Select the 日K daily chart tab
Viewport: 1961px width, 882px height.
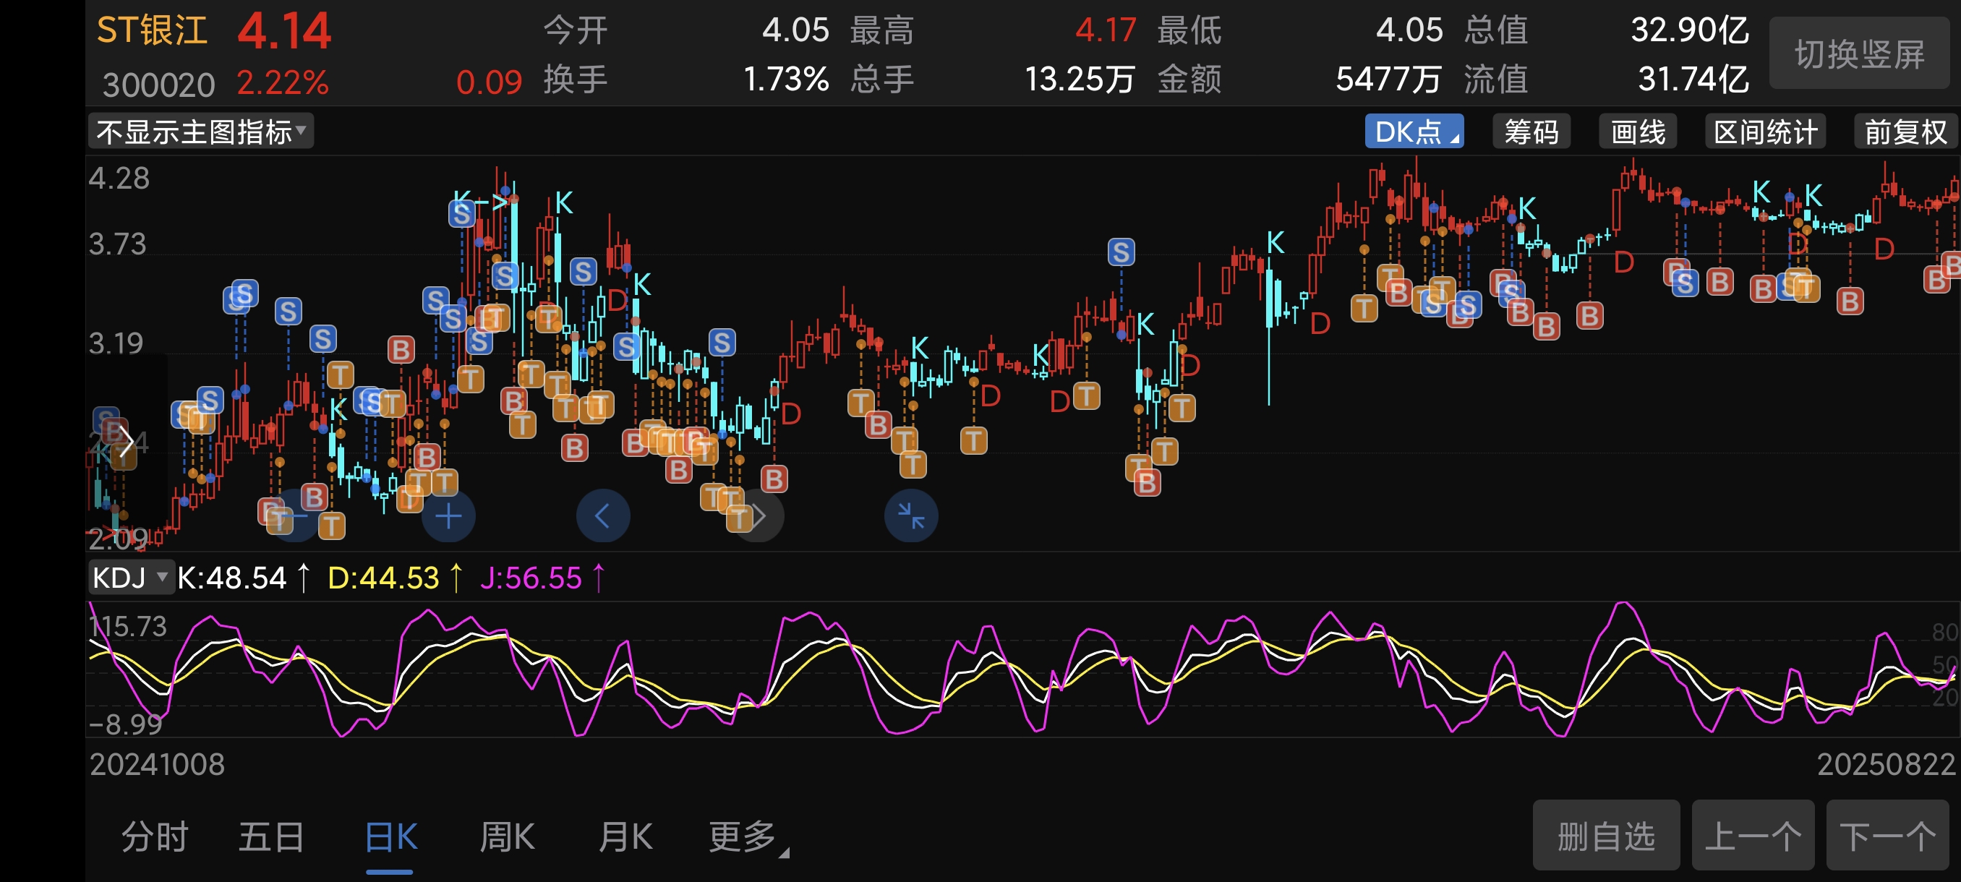tap(390, 837)
